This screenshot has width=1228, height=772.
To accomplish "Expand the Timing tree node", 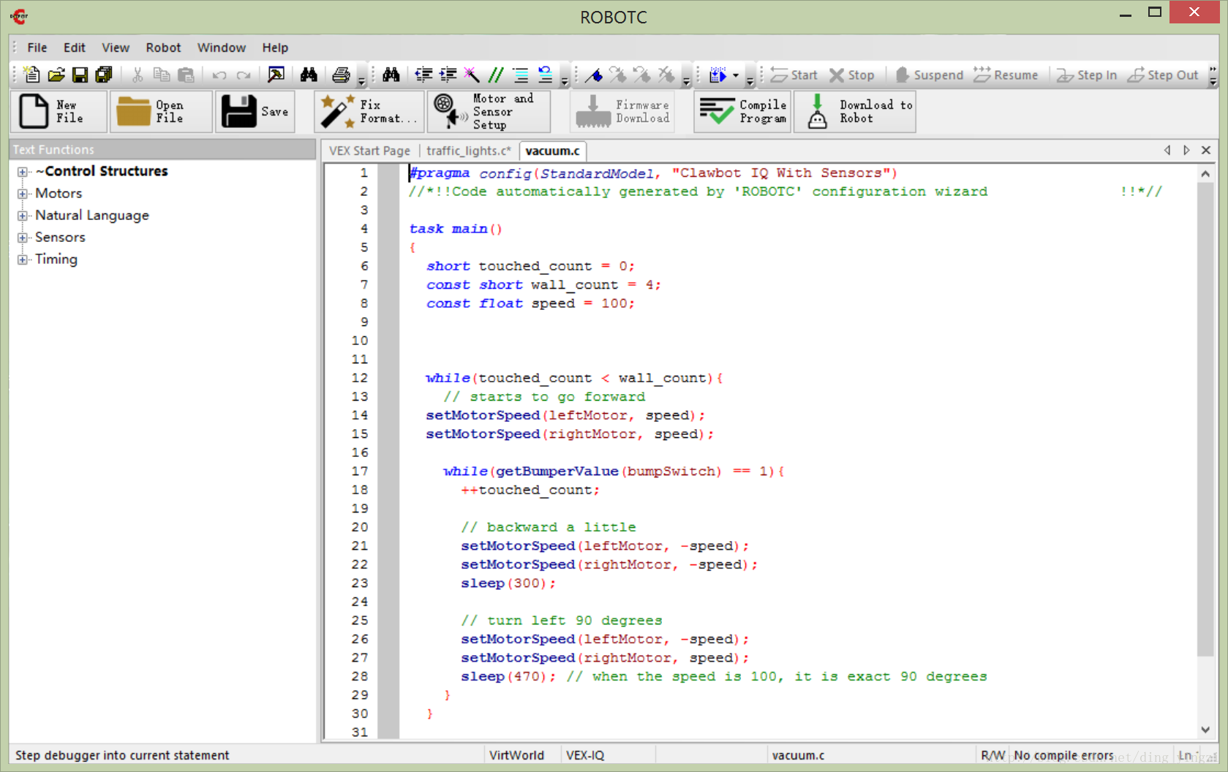I will 23,260.
